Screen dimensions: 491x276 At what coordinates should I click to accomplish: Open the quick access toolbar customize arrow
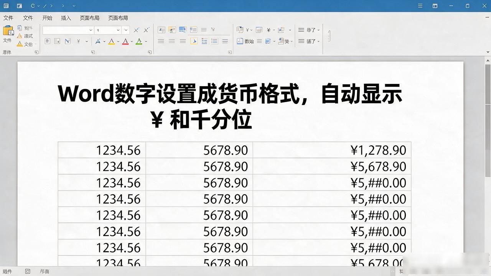[x=74, y=6]
